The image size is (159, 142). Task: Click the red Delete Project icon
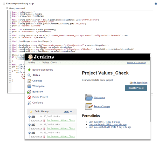coord(29,97)
